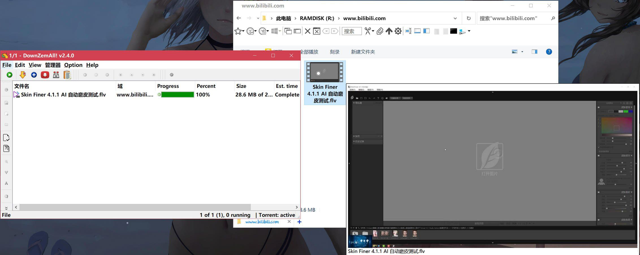Click the DownZemAll horizontal scrollbar thumb
The height and width of the screenshot is (255, 640).
tap(135, 207)
